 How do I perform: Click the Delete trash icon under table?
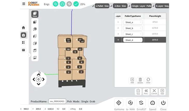(140, 81)
